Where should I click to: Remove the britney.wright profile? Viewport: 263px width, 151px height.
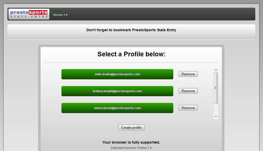188,91
